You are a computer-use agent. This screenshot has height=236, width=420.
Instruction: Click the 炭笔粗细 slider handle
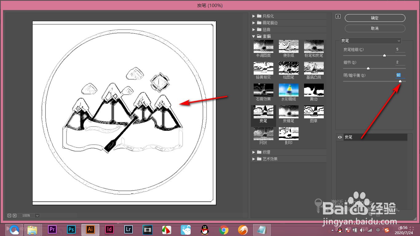[x=384, y=56]
